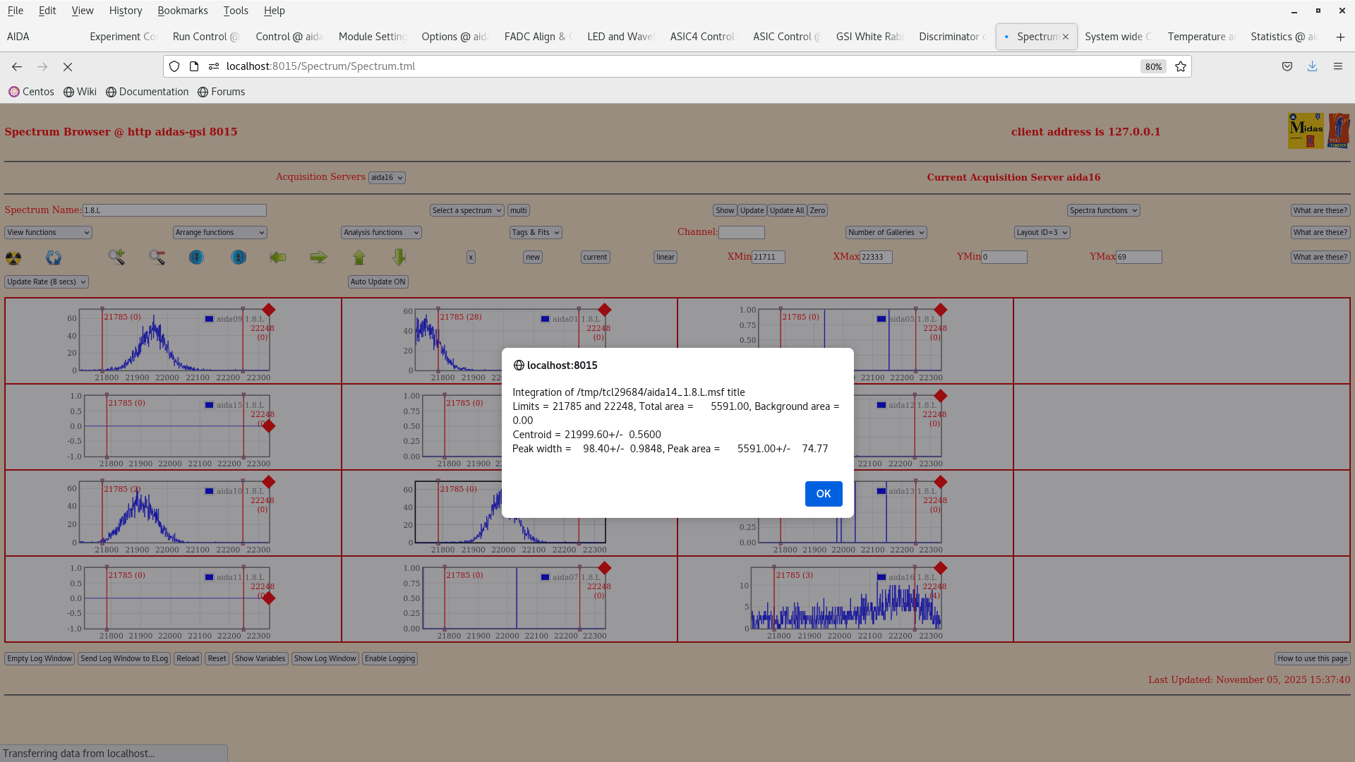Click the blue double-up arrow circle icon
Viewport: 1355px width, 762px height.
click(238, 258)
